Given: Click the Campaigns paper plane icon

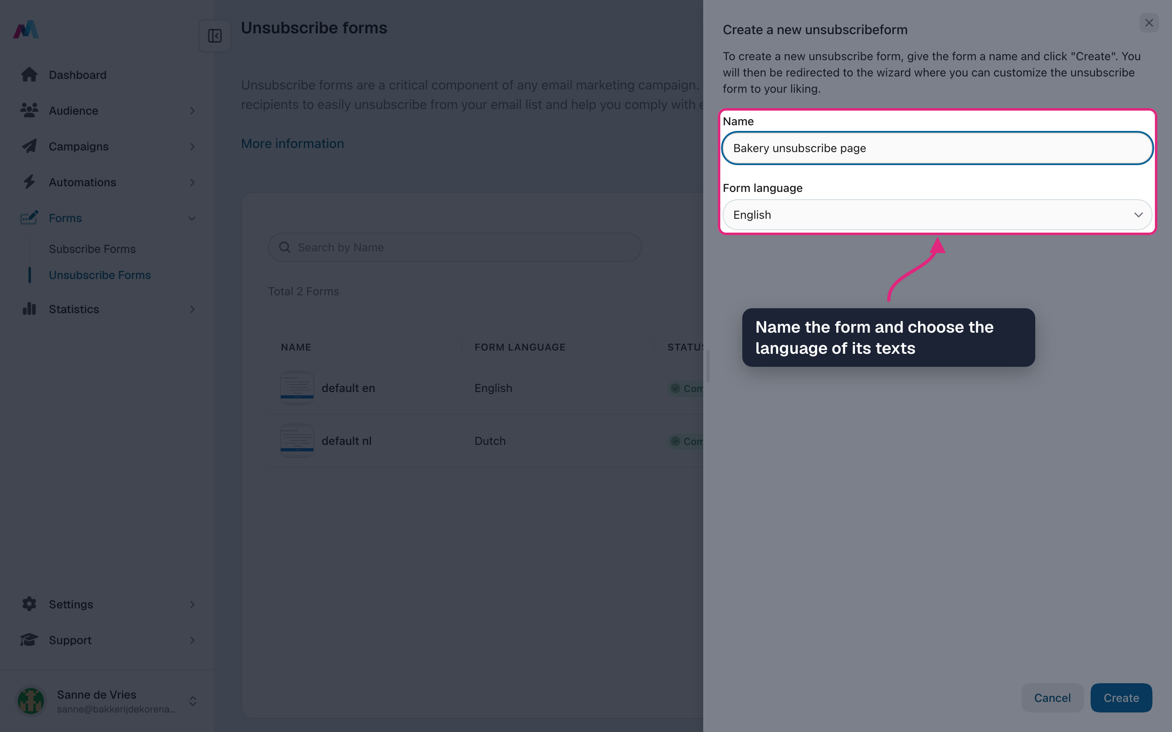Looking at the screenshot, I should click(29, 146).
